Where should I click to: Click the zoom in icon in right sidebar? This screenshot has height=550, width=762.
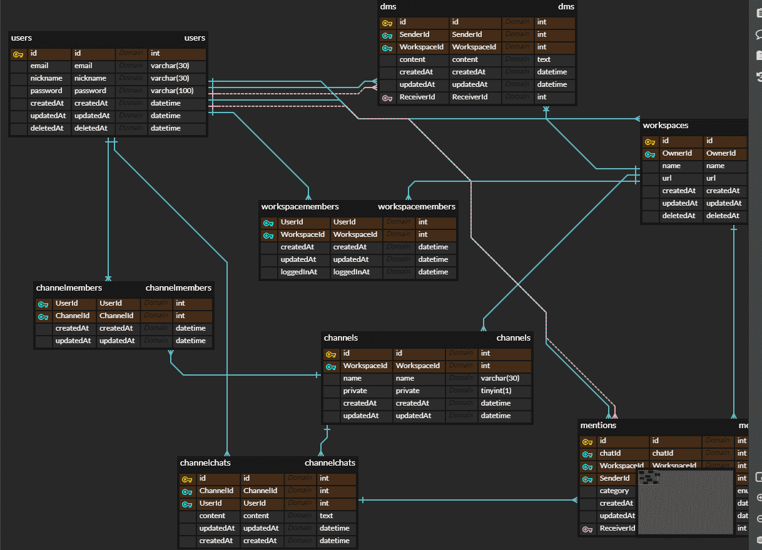759,497
